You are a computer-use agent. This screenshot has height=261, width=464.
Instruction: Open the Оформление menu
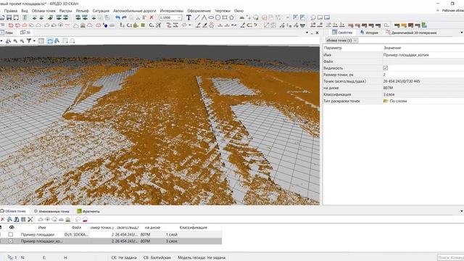(199, 11)
